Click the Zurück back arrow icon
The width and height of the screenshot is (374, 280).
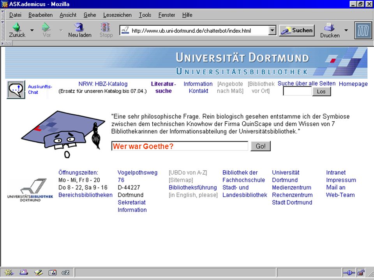[x=17, y=27]
